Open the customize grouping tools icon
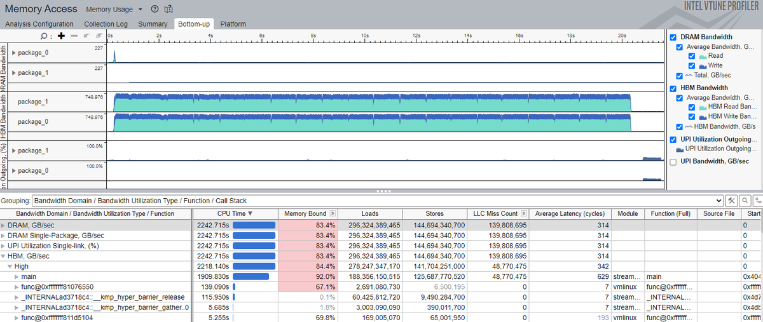This screenshot has height=322, width=763. tap(732, 200)
